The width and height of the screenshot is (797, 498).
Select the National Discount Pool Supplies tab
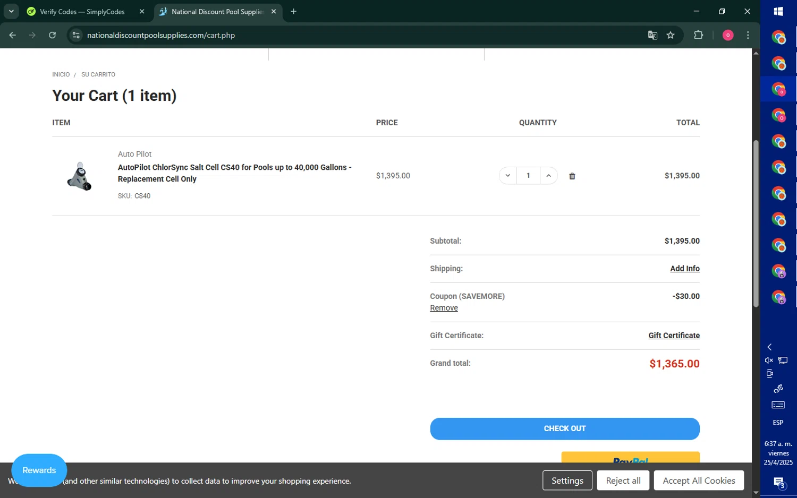click(218, 12)
